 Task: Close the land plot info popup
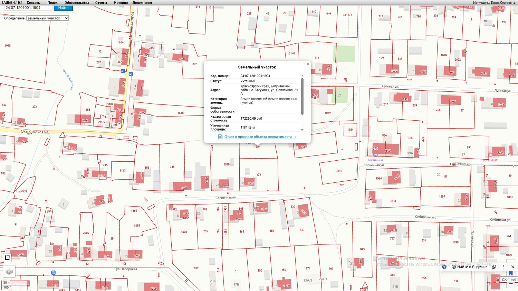click(x=308, y=64)
